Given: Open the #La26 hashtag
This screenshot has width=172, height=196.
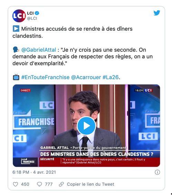Looking at the screenshot, I should tap(110, 77).
